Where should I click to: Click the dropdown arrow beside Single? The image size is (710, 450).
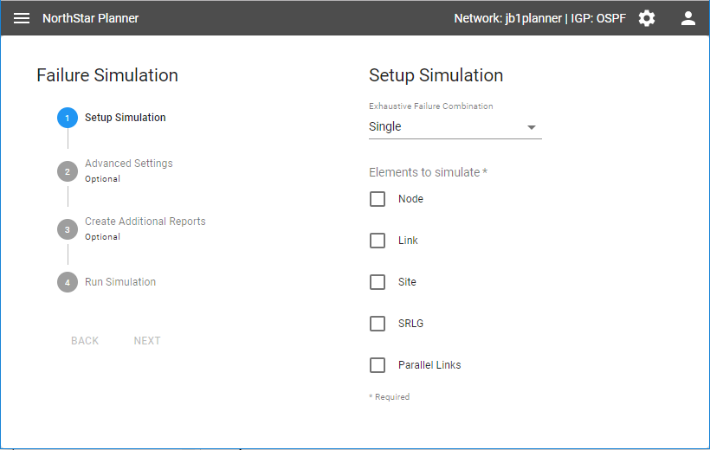(532, 127)
